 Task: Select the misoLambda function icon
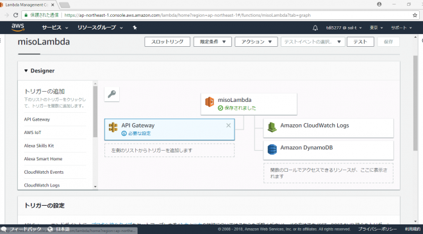pos(210,102)
